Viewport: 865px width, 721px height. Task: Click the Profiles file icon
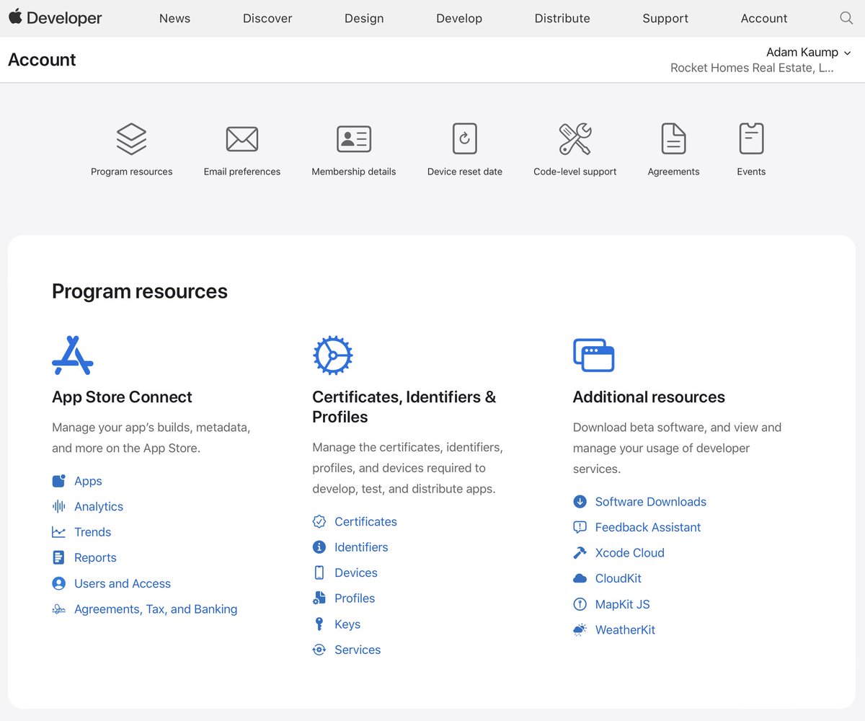point(319,598)
